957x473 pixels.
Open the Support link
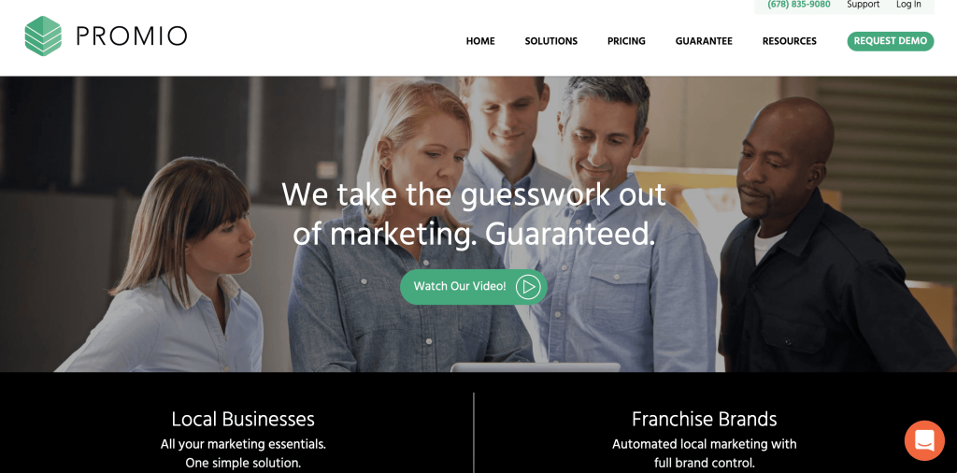863,5
